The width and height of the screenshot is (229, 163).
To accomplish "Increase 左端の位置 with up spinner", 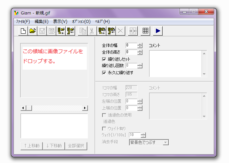I will (140, 100).
